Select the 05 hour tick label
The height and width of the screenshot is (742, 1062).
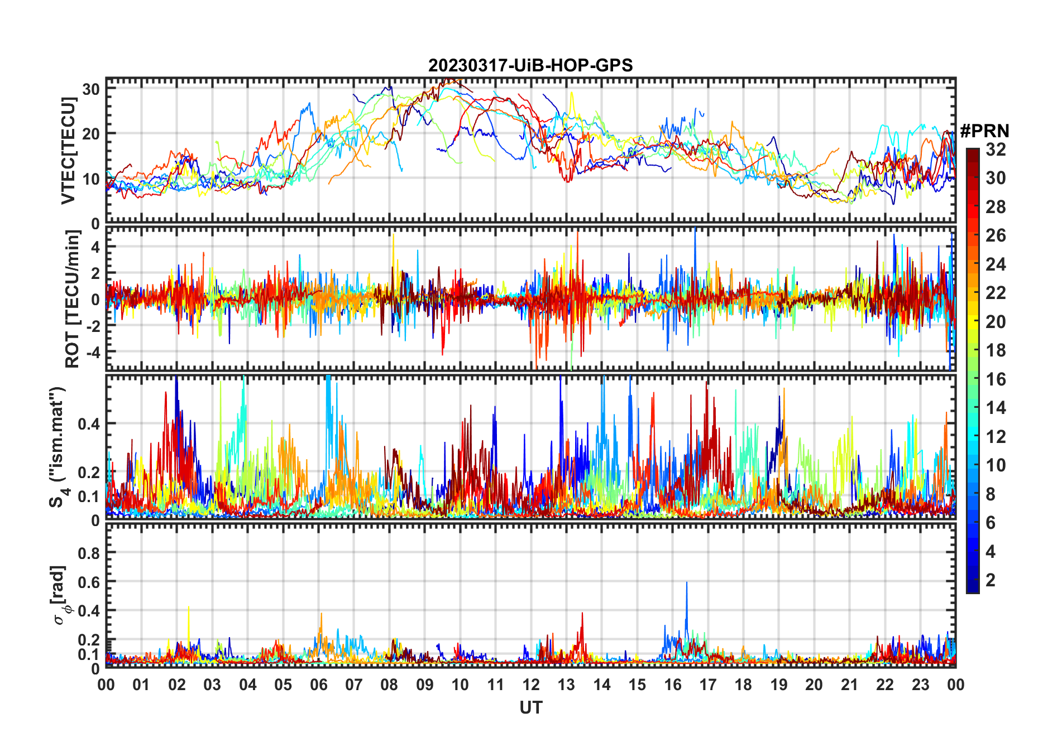click(x=283, y=685)
